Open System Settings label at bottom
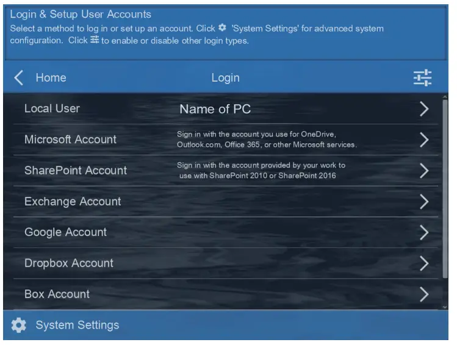 point(77,325)
